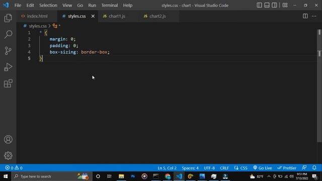This screenshot has height=181, width=322.
Task: Click the border-box value on line 4
Action: (x=94, y=52)
